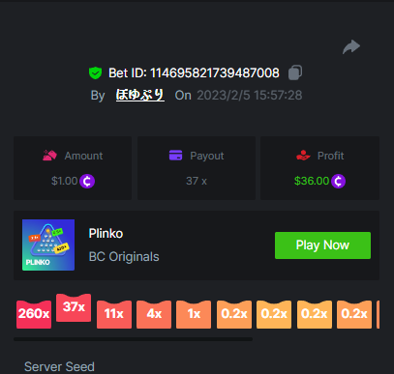Image resolution: width=394 pixels, height=374 pixels.
Task: Select the highlighted 37x multiplier tile
Action: [74, 307]
